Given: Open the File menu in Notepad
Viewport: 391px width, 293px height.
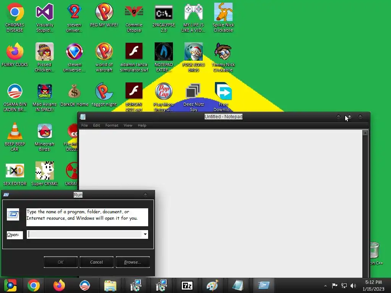Looking at the screenshot, I should click(84, 125).
